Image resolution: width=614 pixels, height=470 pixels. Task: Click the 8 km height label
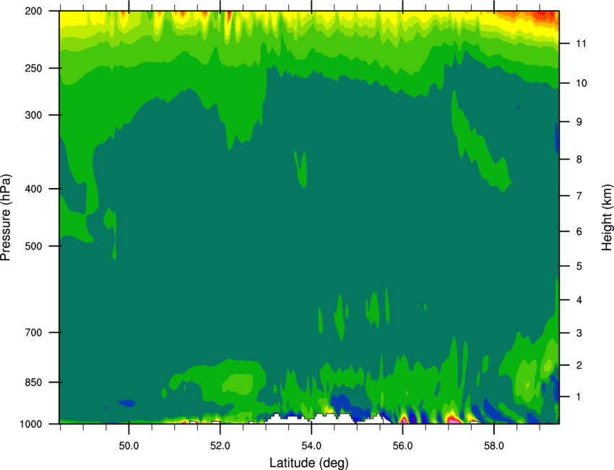pyautogui.click(x=579, y=159)
